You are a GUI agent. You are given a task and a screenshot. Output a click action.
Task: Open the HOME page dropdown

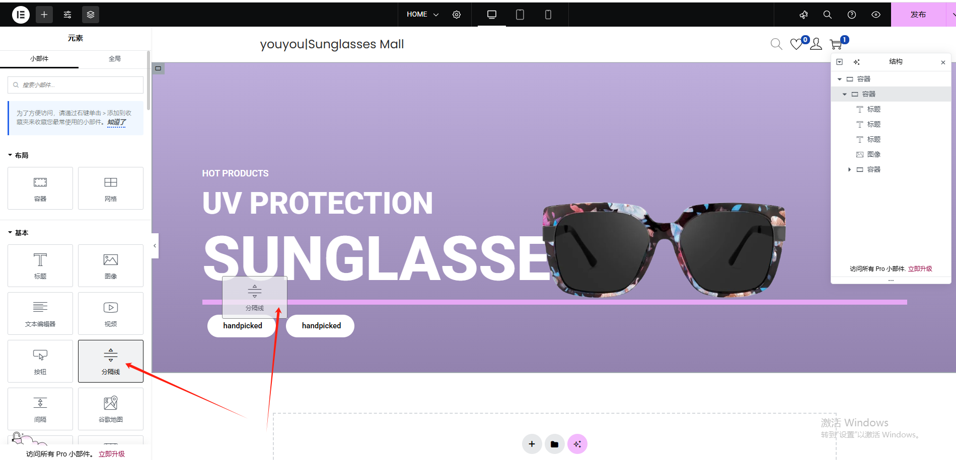pos(423,15)
